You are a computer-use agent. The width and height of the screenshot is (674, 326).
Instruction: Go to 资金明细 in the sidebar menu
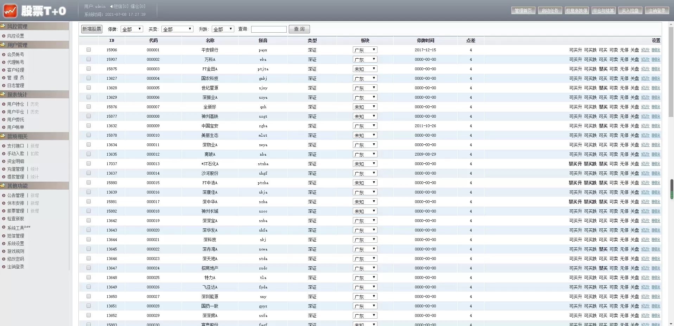16,161
